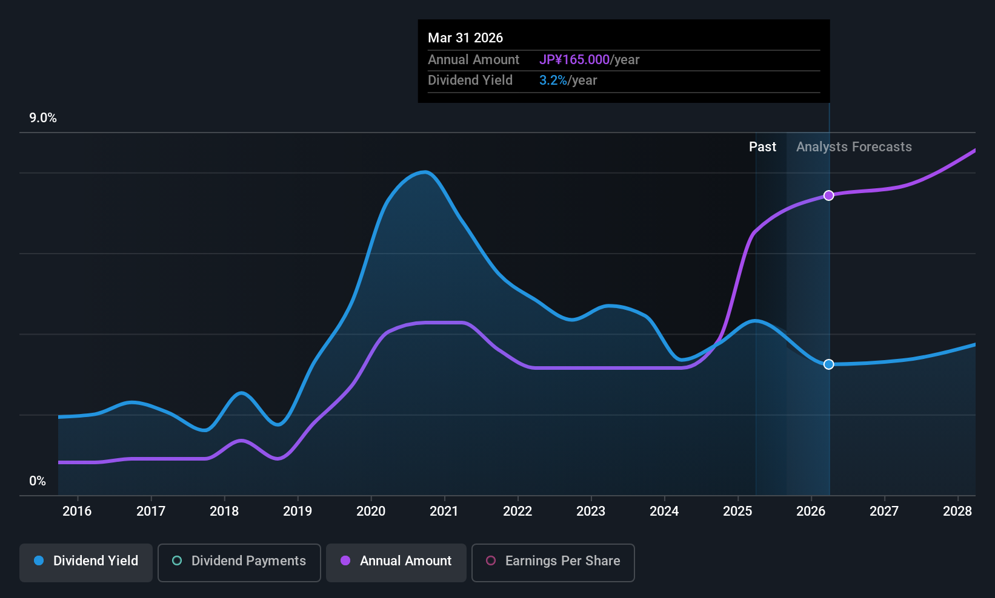995x598 pixels.
Task: Click the purple Annual Amount legend dot
Action: 345,561
